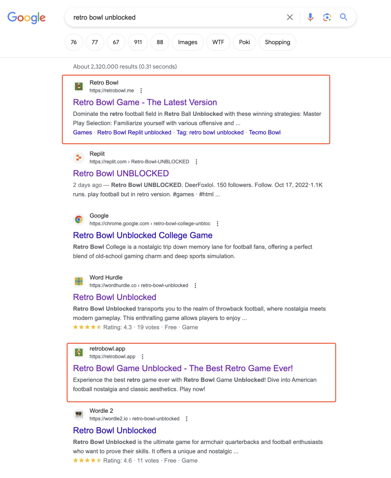Open more options for Replit result

point(197,162)
